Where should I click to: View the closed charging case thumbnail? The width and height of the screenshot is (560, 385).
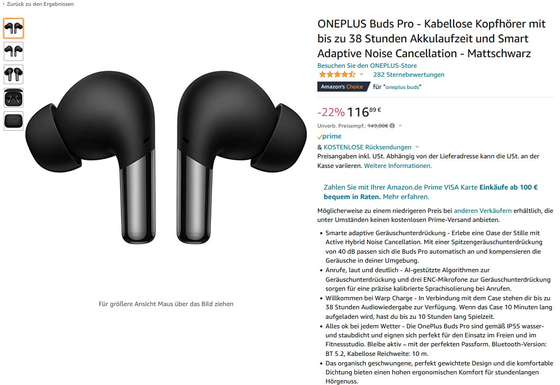pyautogui.click(x=14, y=121)
